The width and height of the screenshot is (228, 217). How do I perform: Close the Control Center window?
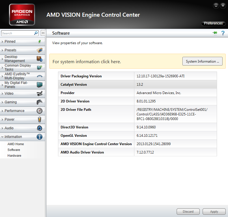(x=223, y=6)
